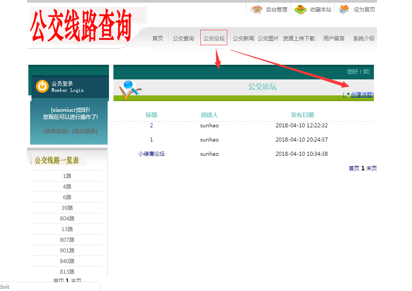Click the 收藏本站 link
The image size is (412, 291).
click(321, 10)
